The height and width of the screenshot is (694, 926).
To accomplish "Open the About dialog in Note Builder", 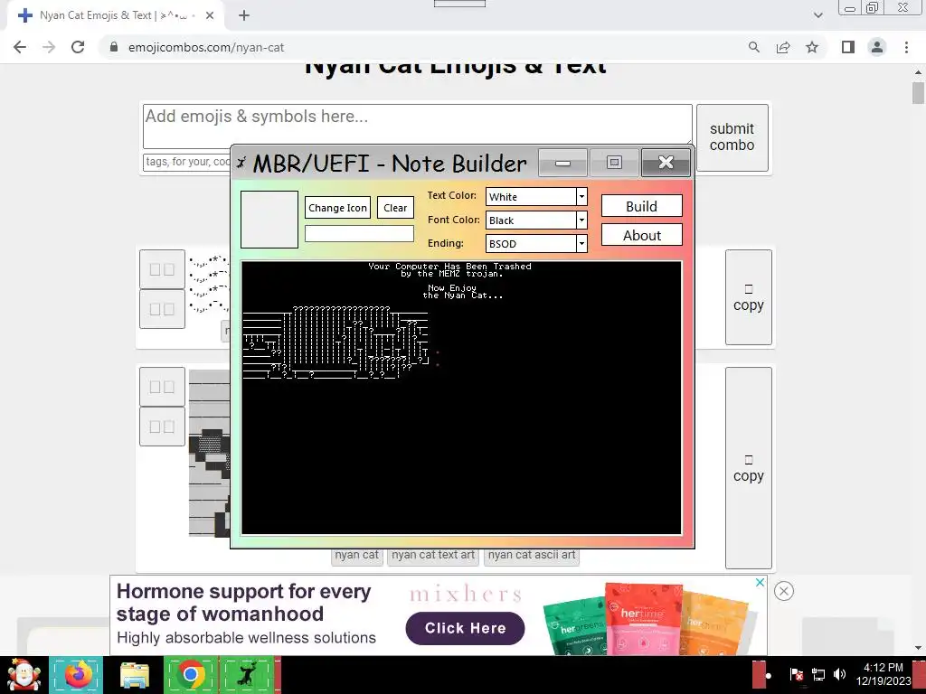I will point(641,235).
